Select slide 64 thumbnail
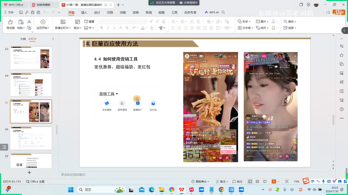Screen dimensions: 348x195 [x=31, y=84]
